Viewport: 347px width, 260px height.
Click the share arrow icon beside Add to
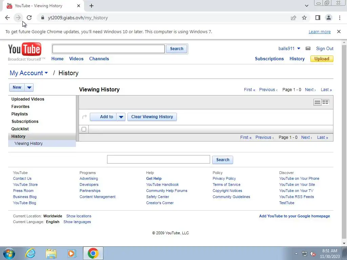click(x=84, y=116)
